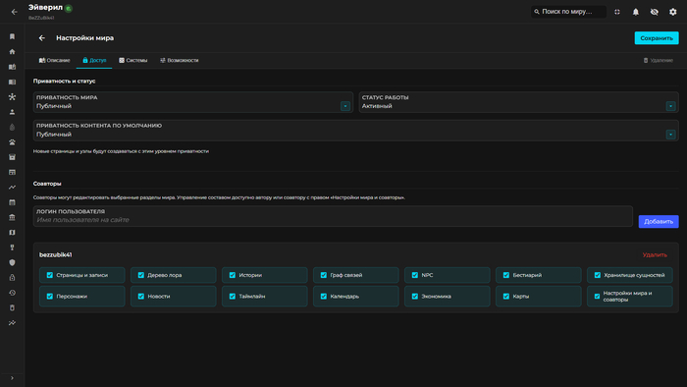Toggle the Граф связей checkbox
687x387 pixels.
click(323, 275)
